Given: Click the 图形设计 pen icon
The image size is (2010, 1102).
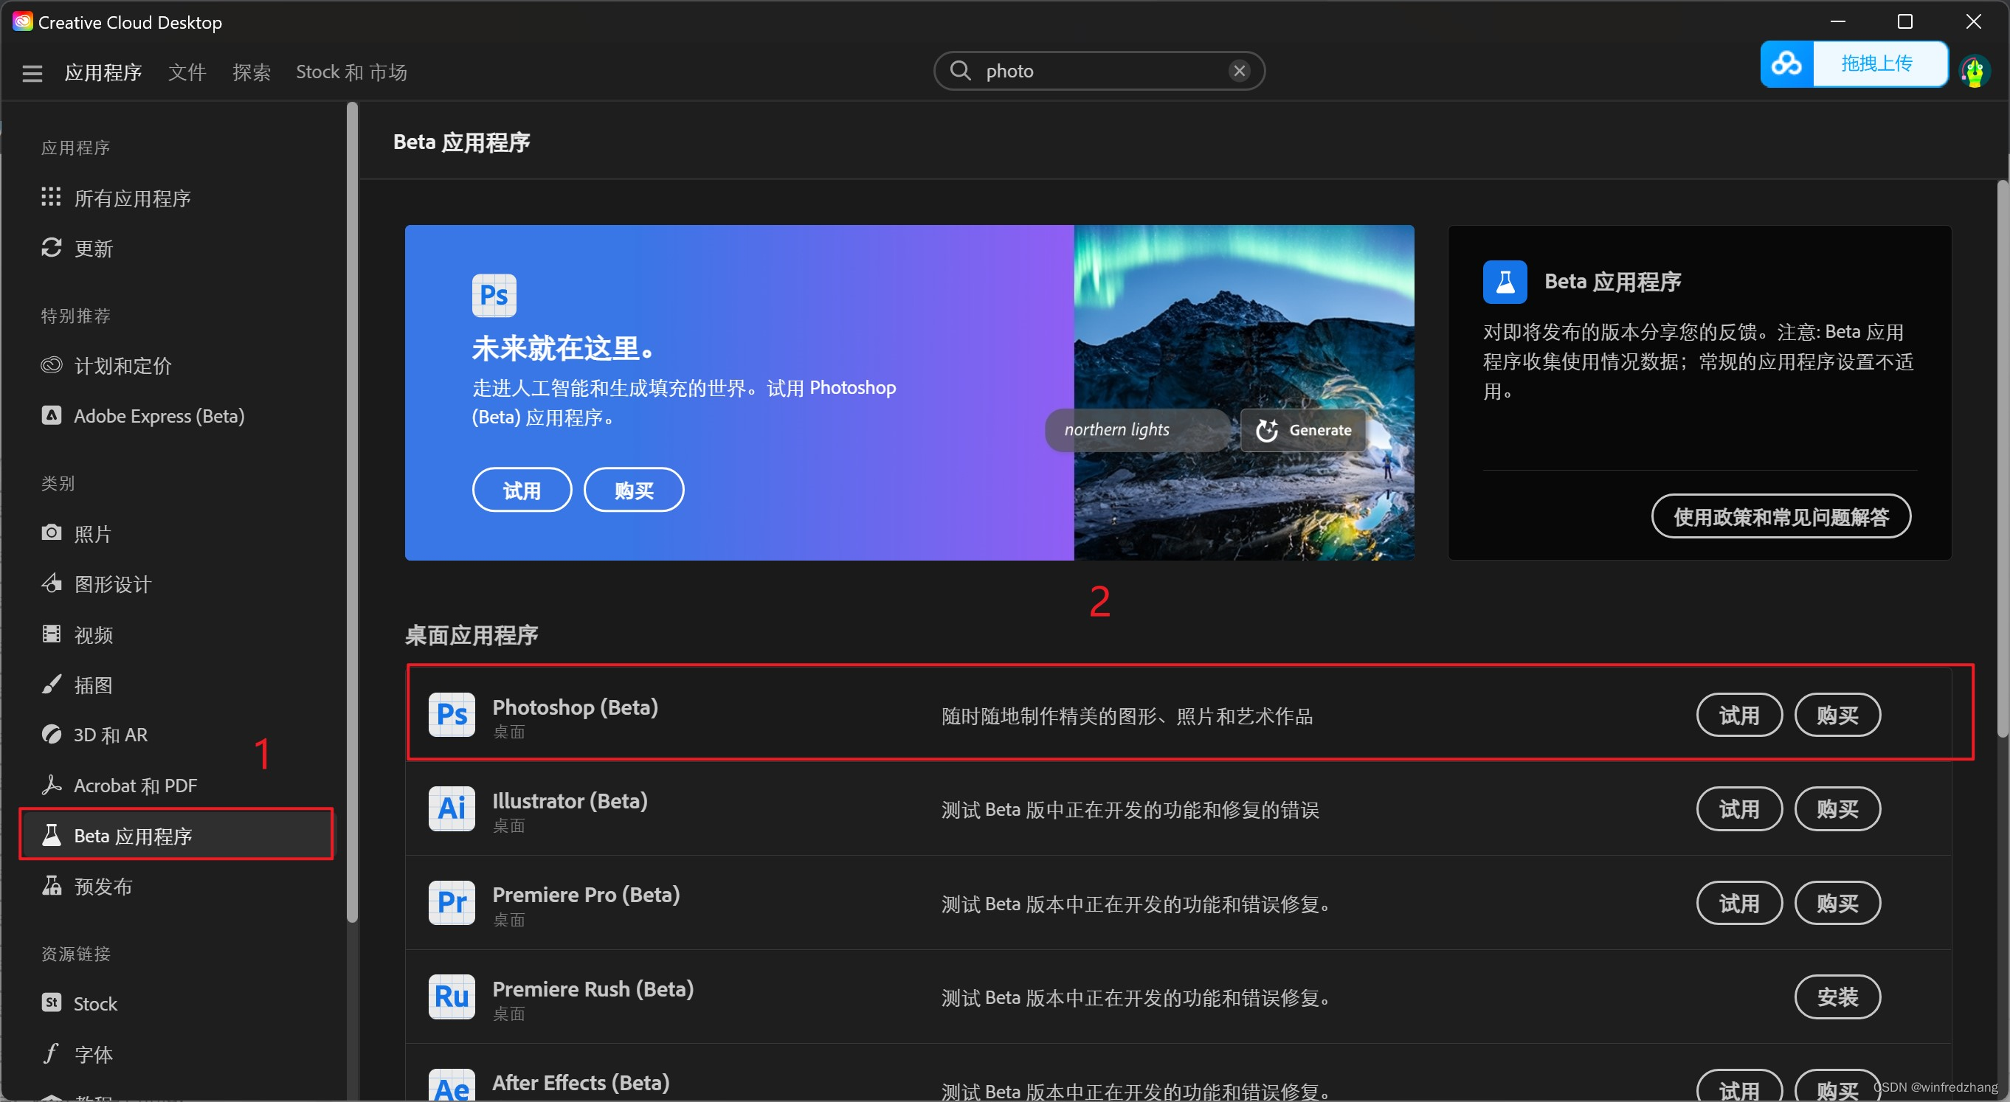Looking at the screenshot, I should (51, 583).
